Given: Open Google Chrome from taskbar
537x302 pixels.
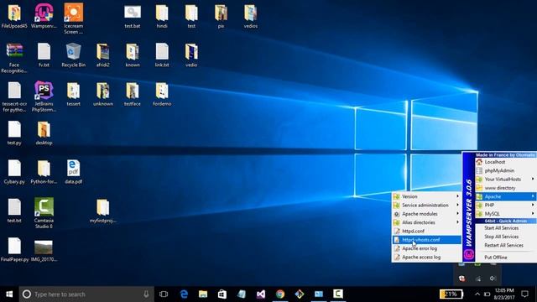Looking at the screenshot, I should click(x=280, y=294).
